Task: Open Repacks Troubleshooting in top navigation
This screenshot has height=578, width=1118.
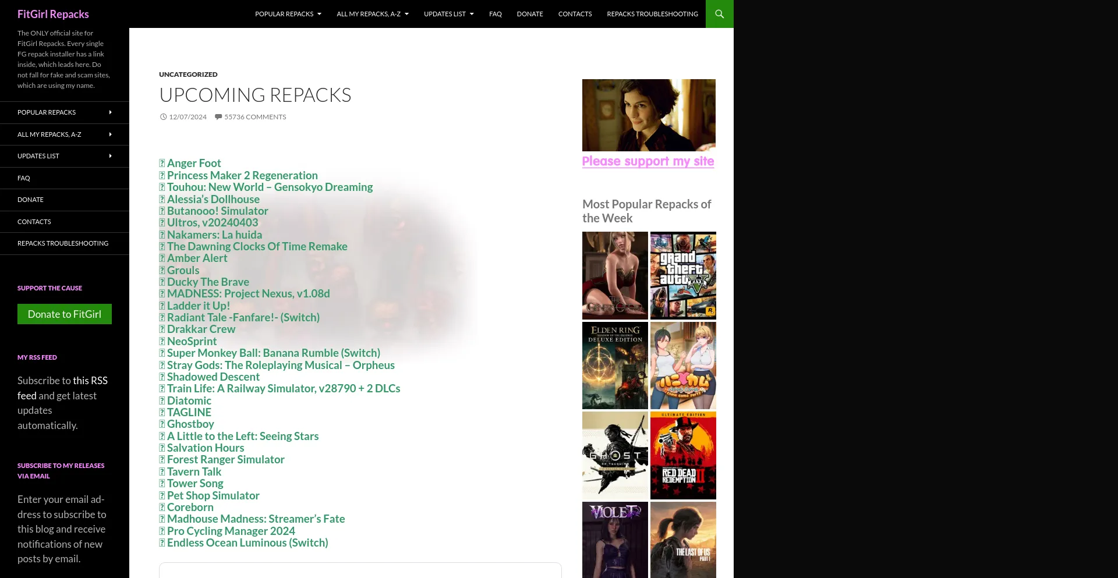Action: coord(652,14)
